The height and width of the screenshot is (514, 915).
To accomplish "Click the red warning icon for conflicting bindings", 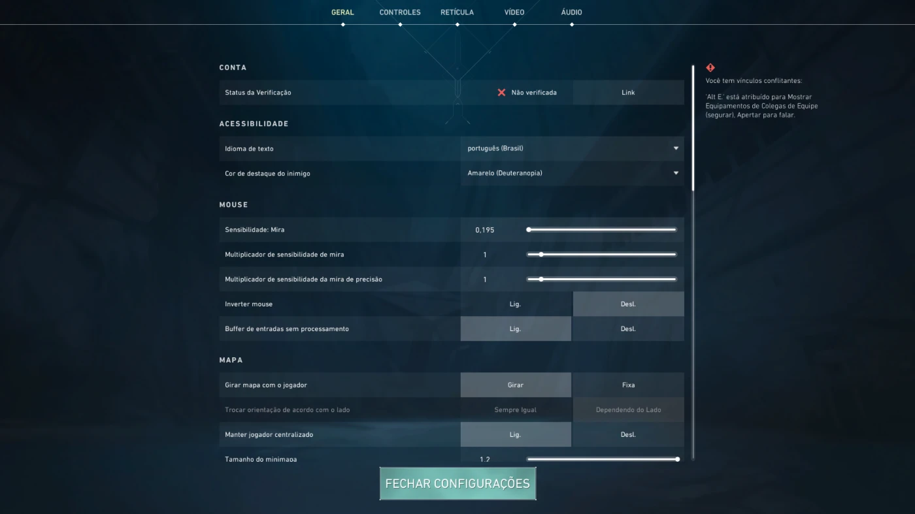I will click(x=710, y=68).
